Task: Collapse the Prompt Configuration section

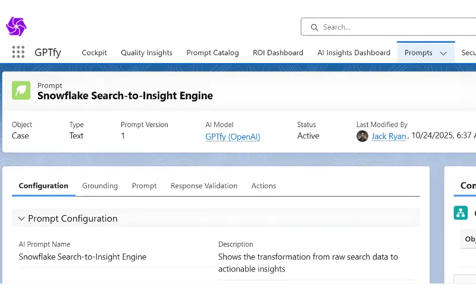Action: tap(21, 219)
